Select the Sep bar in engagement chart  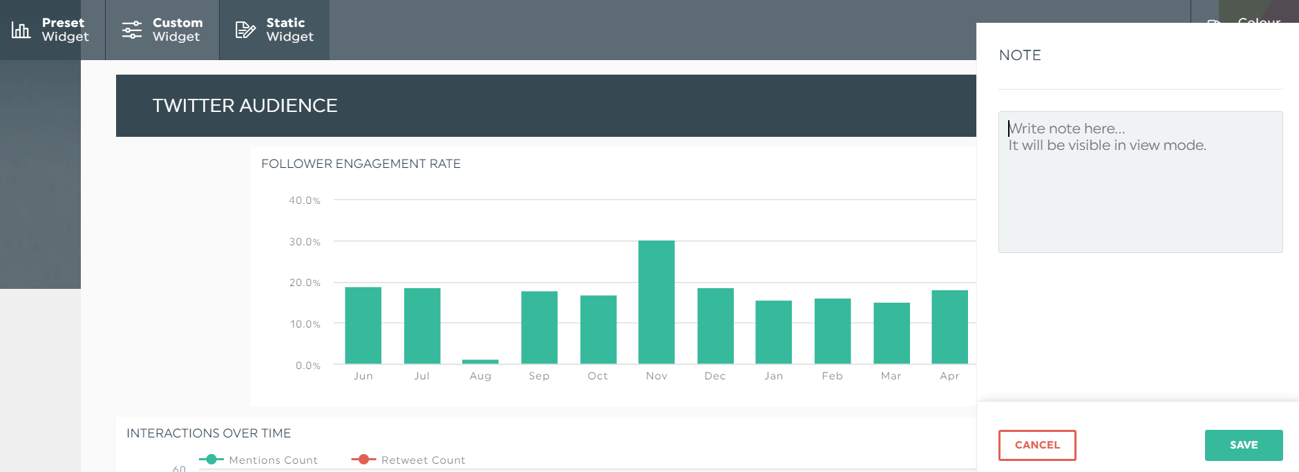(x=540, y=328)
